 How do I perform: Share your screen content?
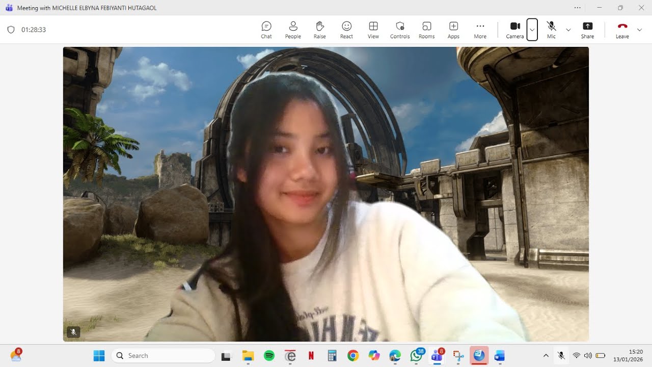587,30
